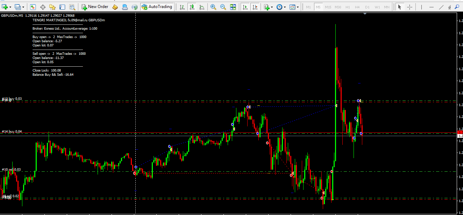Select the cursor arrow tool
Viewport: 463px width, 215px height.
[399, 7]
